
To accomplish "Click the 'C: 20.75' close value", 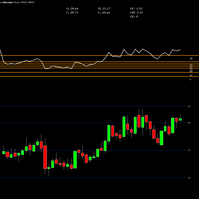I will (x=72, y=13).
